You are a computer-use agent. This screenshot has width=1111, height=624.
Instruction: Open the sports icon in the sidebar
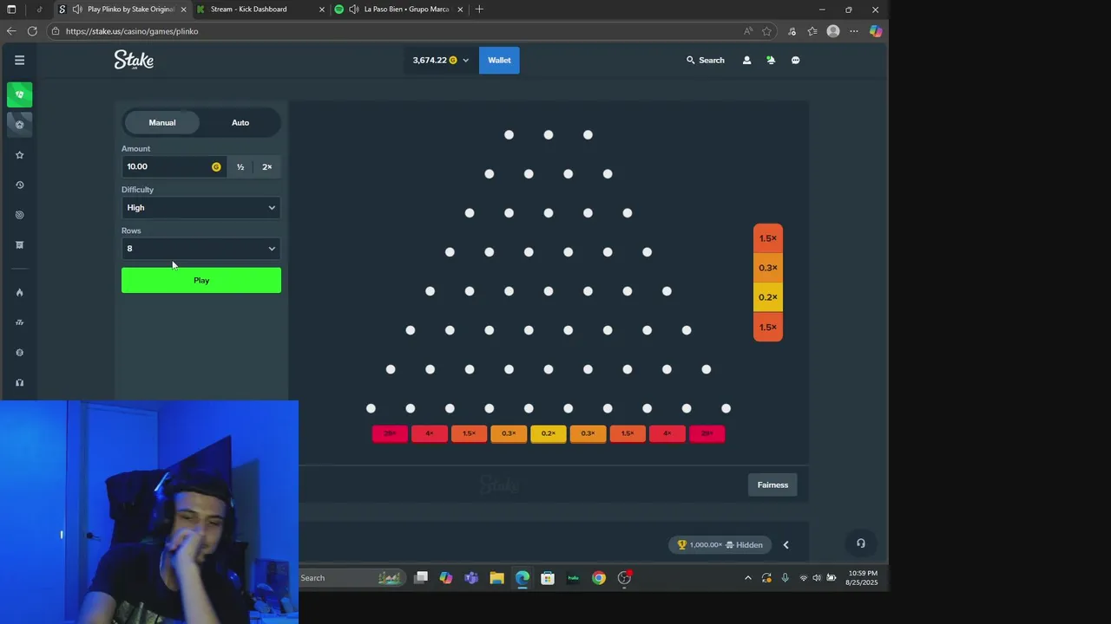coord(19,124)
